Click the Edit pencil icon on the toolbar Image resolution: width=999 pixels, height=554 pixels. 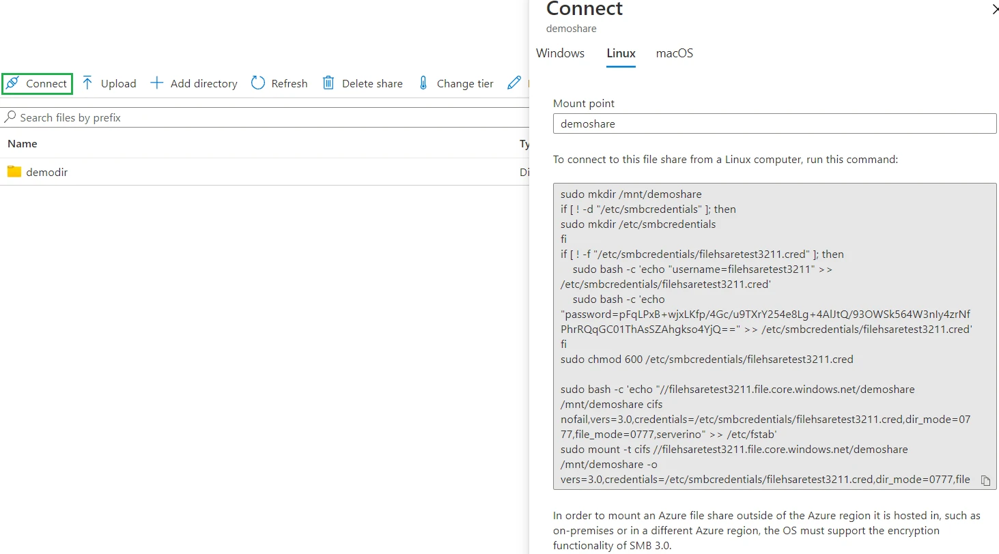click(x=513, y=83)
